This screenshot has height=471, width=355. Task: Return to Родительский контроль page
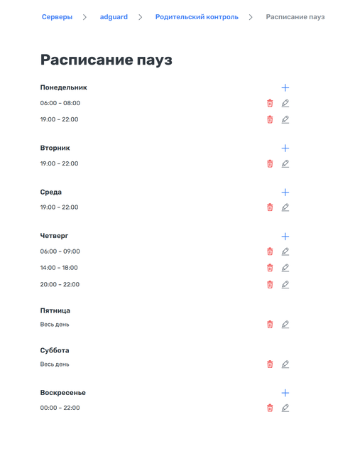(x=197, y=17)
